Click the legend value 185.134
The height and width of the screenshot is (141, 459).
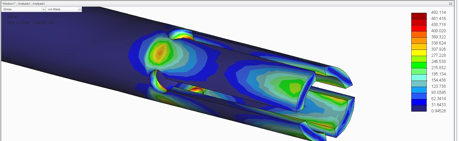(x=438, y=74)
